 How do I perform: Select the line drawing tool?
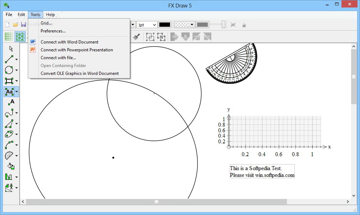pos(9,59)
